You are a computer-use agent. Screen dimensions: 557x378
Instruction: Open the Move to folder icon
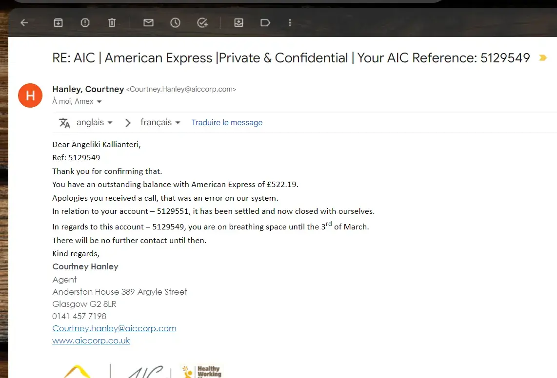coord(239,22)
